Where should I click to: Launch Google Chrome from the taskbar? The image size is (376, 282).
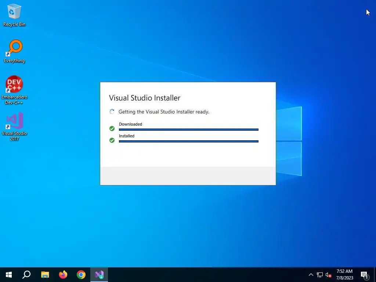coord(81,275)
